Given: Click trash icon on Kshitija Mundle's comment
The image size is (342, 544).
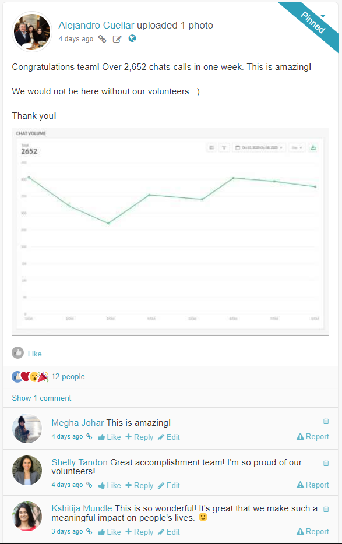Looking at the screenshot, I should tap(326, 508).
